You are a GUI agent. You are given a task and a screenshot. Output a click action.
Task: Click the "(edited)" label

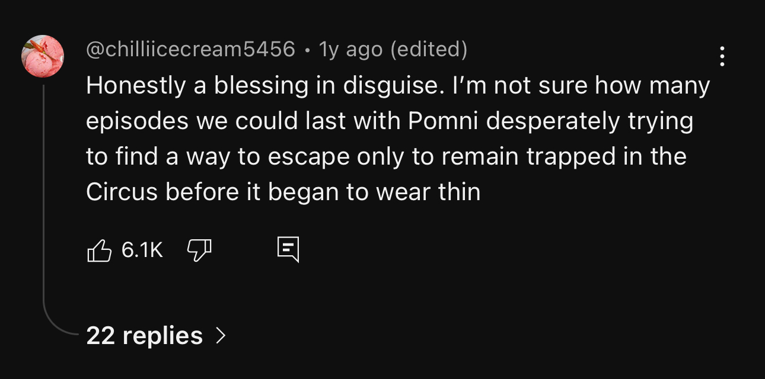429,49
